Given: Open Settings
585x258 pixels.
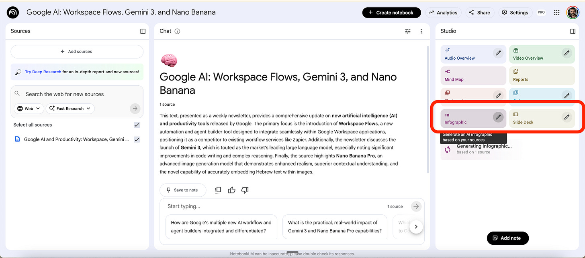Looking at the screenshot, I should (x=515, y=12).
